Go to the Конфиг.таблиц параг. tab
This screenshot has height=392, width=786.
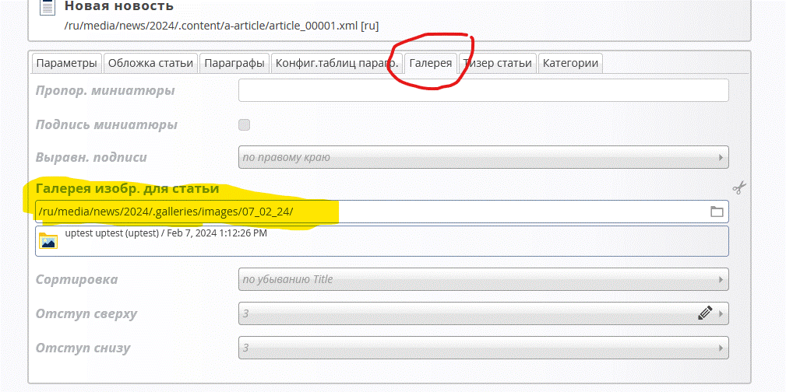coord(337,63)
